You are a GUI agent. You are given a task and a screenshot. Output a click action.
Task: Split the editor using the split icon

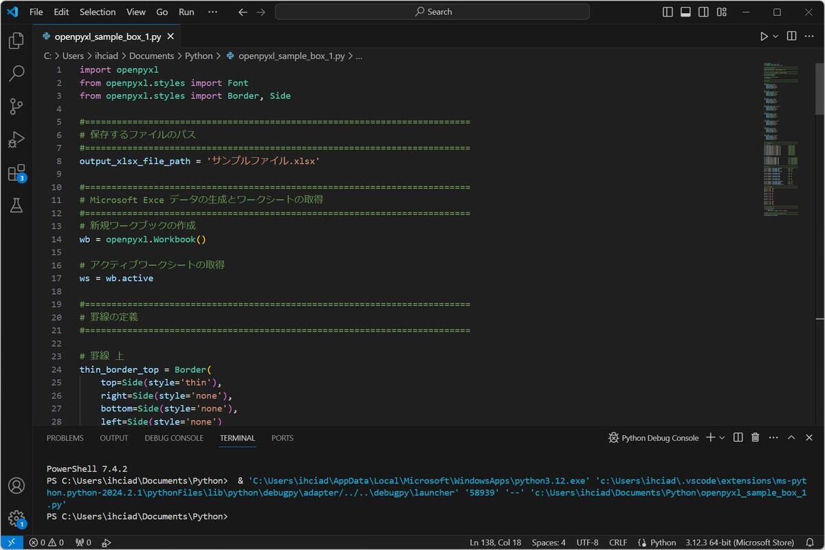pyautogui.click(x=791, y=36)
